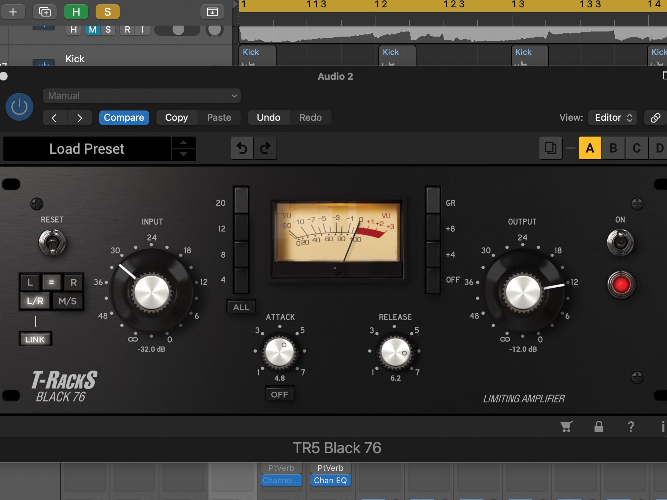Flip the RESET toggle switch
This screenshot has height=500, width=667.
coord(52,243)
